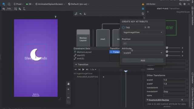Open Attributes panel settings gear
The image size is (194, 109).
(x=185, y=4)
